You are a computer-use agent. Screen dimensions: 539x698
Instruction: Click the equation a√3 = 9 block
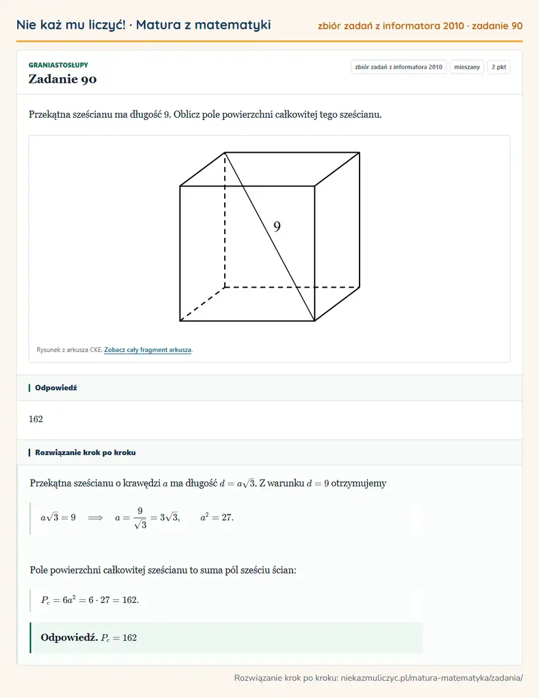click(x=137, y=518)
